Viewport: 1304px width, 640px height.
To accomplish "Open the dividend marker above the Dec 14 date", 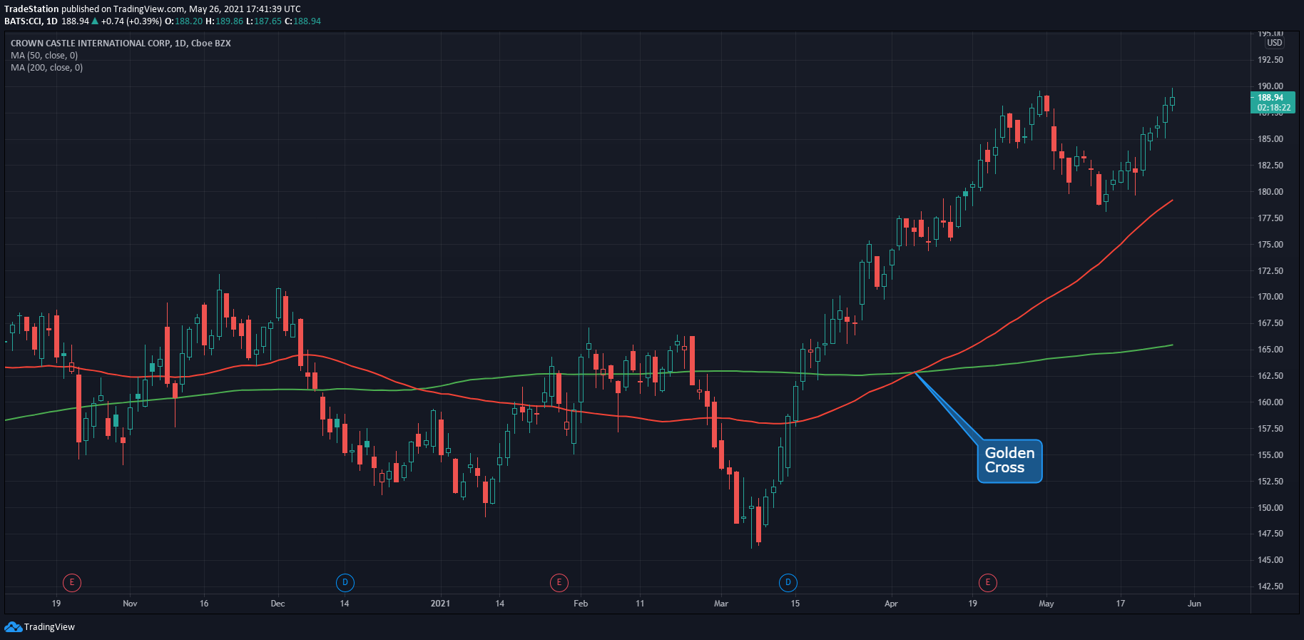I will [x=345, y=582].
